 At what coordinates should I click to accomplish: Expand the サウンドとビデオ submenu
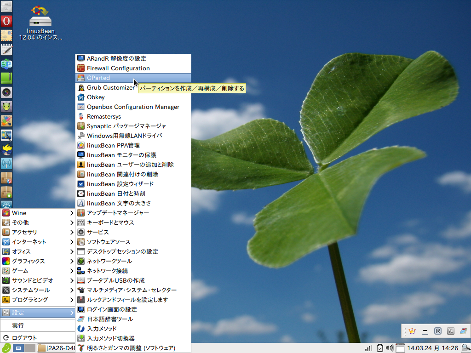click(38, 280)
